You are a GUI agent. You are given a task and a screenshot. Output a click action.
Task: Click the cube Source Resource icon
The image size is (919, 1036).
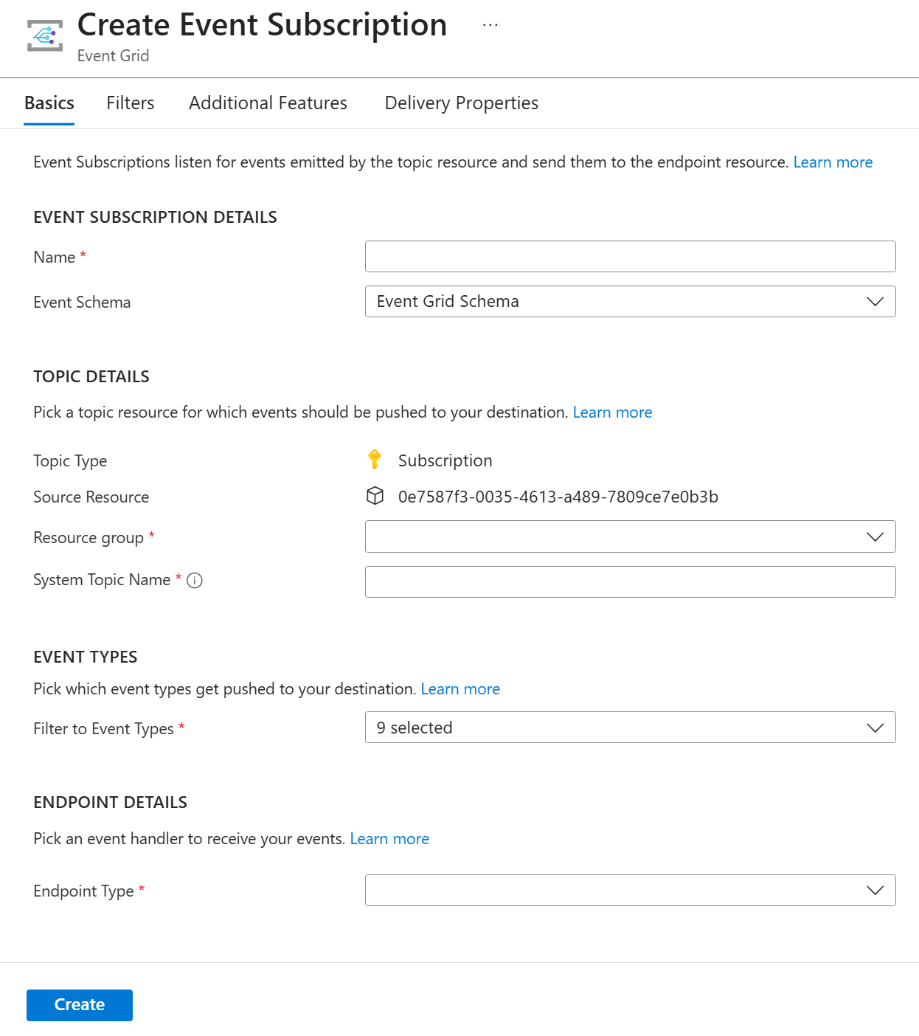(375, 496)
